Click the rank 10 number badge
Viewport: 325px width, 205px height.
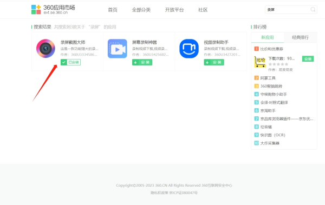point(256,143)
